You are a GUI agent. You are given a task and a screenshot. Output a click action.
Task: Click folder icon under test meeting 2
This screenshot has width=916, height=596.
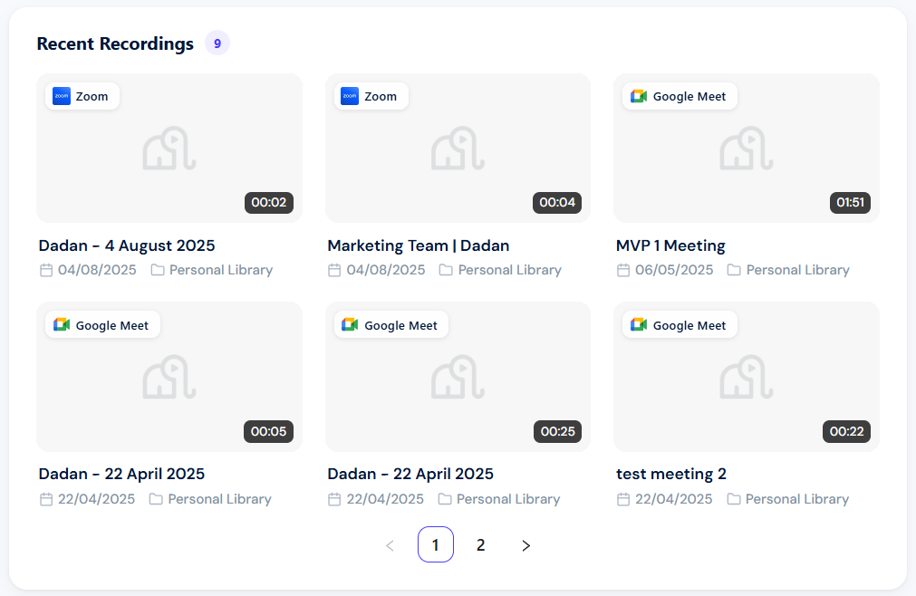[x=734, y=499]
